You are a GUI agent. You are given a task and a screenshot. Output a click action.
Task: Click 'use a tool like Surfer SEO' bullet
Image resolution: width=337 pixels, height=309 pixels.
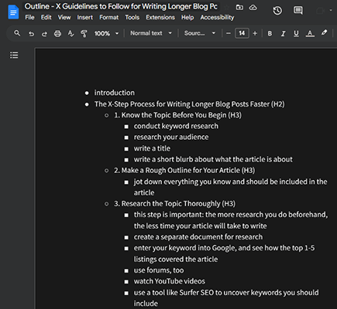pos(226,298)
